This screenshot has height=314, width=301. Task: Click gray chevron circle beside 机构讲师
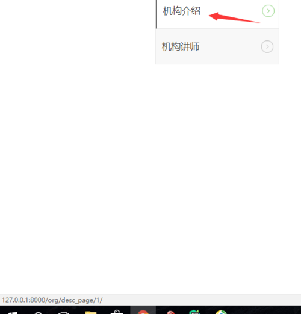[x=267, y=46]
